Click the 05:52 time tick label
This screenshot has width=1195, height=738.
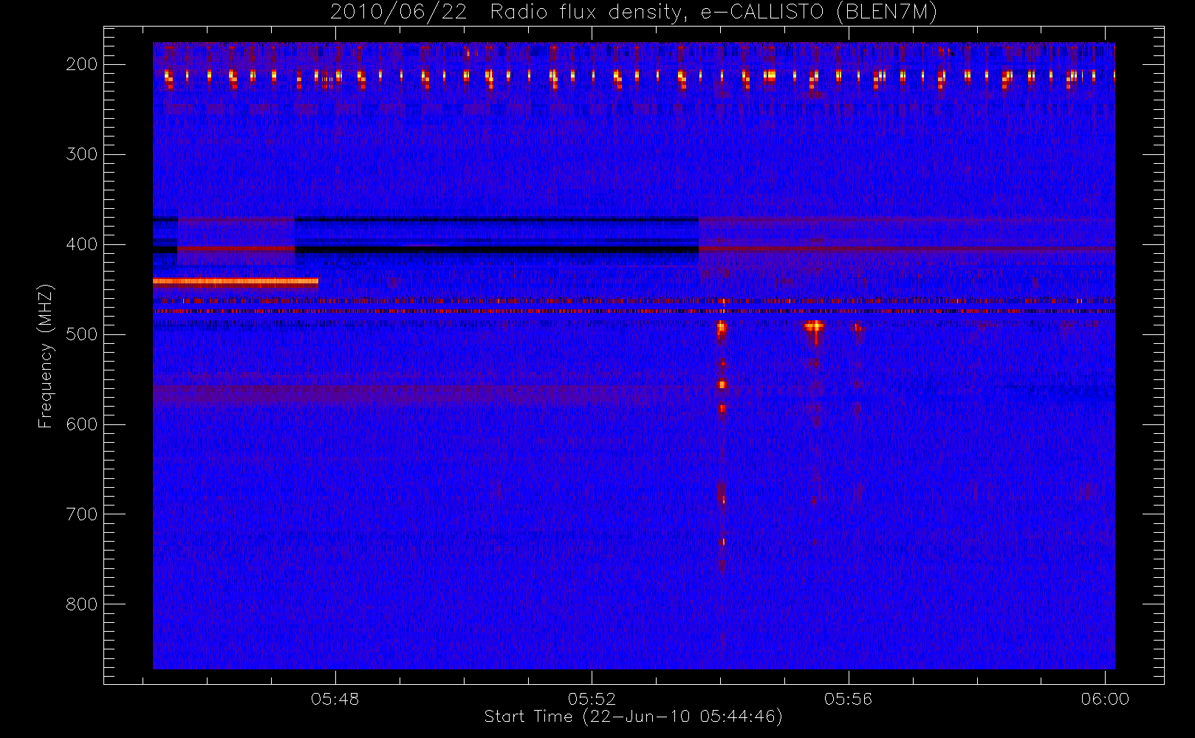click(592, 699)
